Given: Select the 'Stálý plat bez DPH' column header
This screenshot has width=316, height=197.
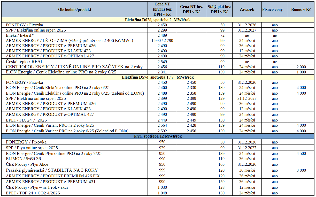Looking at the screenshot, I should 219,10.
